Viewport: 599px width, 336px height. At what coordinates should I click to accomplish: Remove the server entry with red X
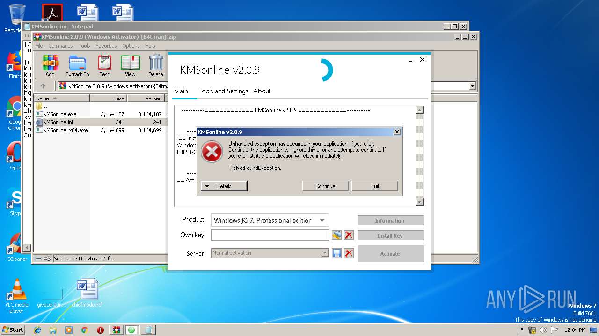[x=349, y=253]
